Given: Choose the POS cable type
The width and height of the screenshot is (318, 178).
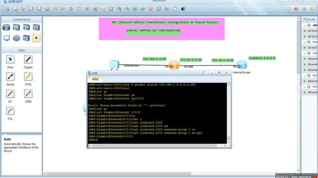Looking at the screenshot, I should pos(28,77).
